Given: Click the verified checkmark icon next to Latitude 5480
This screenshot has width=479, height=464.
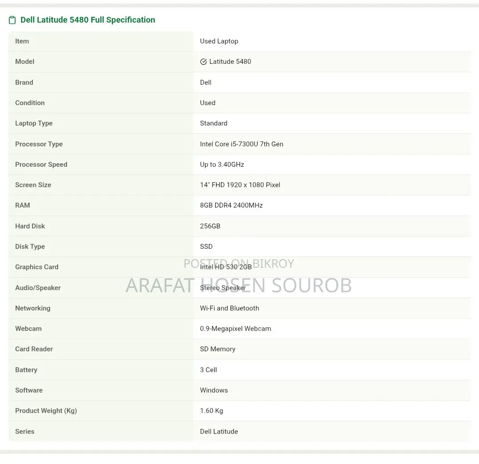Looking at the screenshot, I should (204, 62).
